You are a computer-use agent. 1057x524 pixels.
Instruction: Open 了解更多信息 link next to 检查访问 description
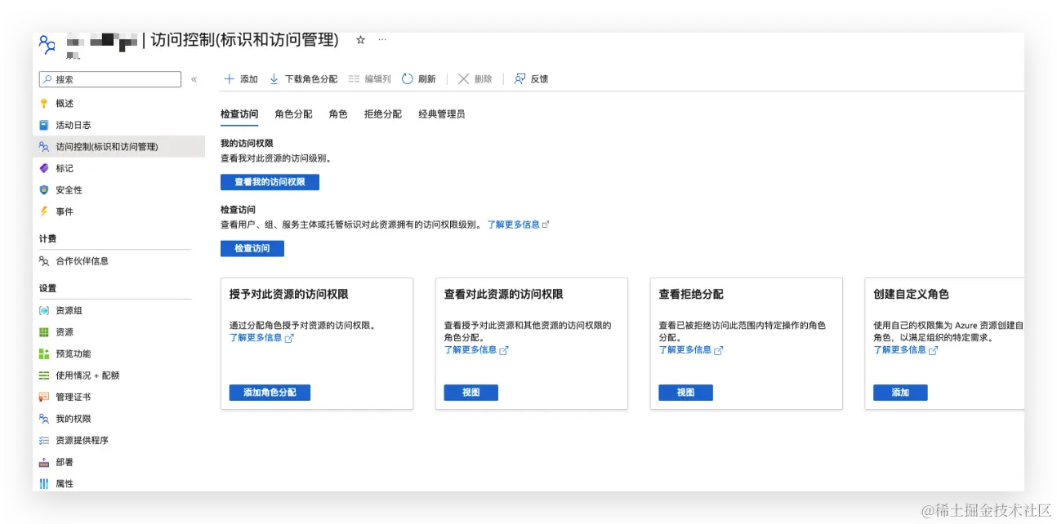point(518,224)
